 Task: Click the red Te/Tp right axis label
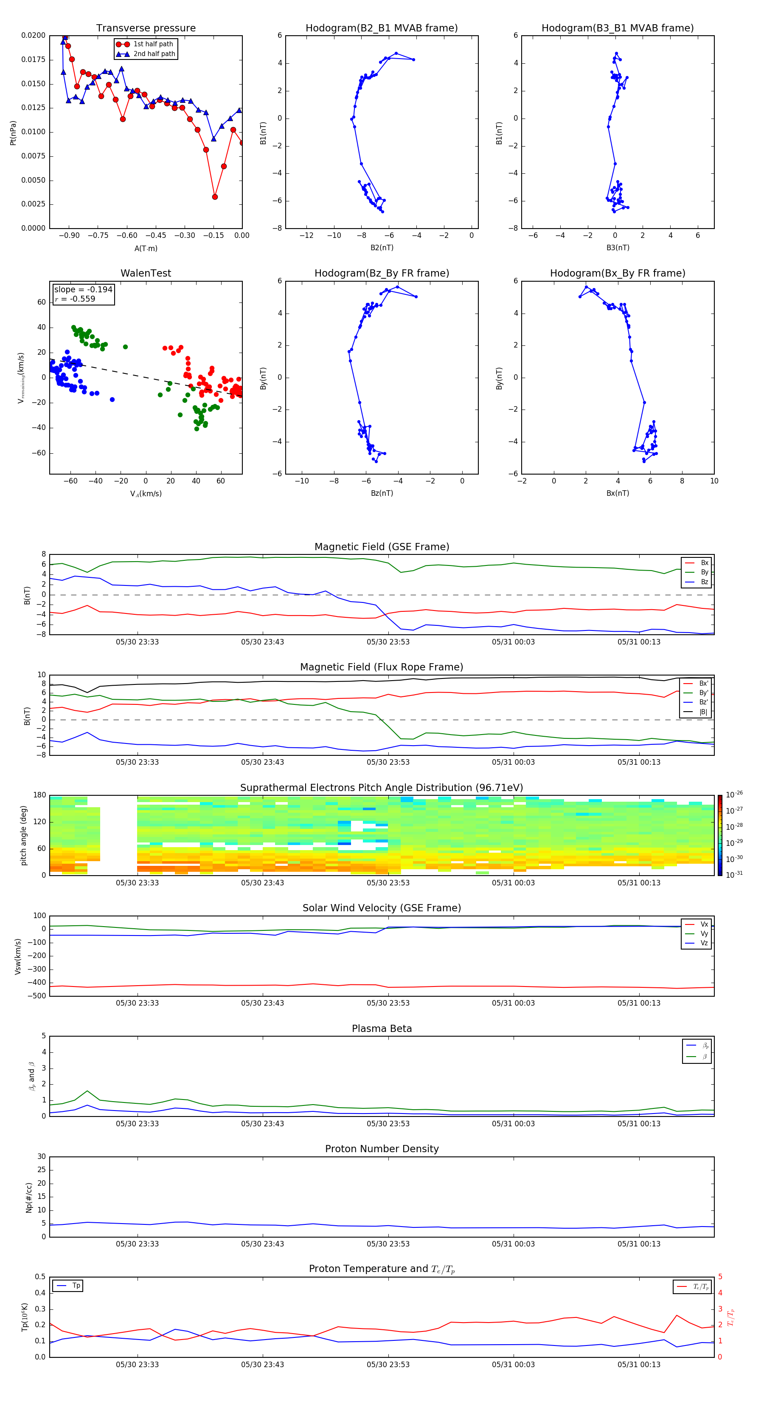(731, 1317)
